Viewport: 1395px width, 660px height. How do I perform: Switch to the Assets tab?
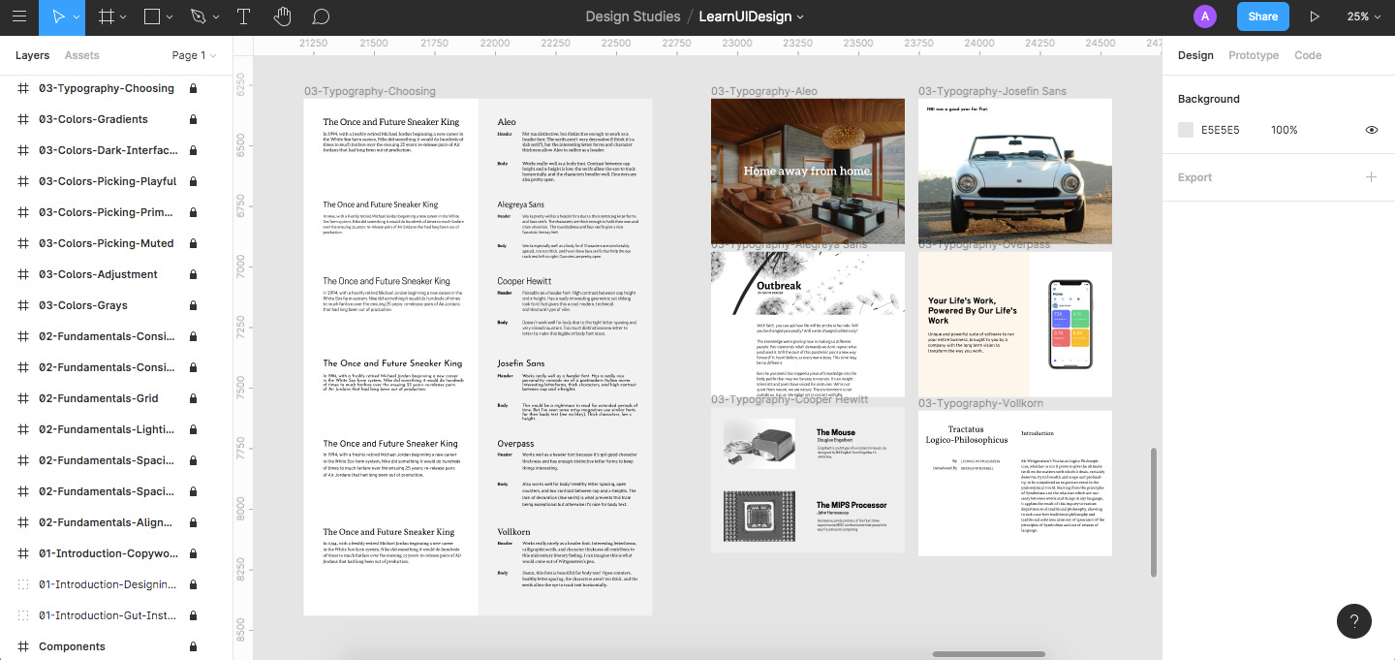coord(81,55)
